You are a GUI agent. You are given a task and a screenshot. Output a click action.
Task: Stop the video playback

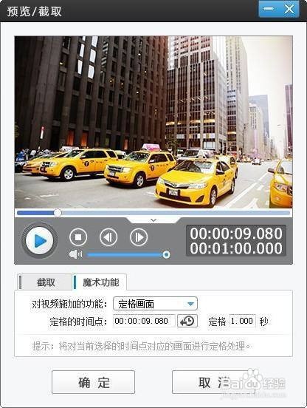78,237
